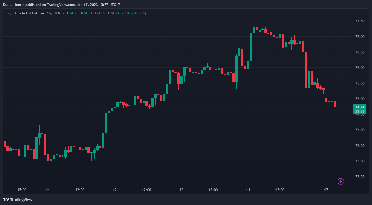Click the 77.50 price axis label
Screen dimensions: 372x205
pyautogui.click(x=360, y=21)
